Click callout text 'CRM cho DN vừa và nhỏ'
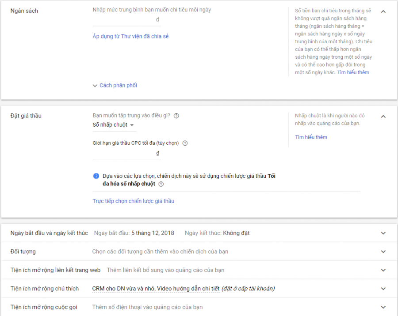The height and width of the screenshot is (316, 398). tap(123, 289)
